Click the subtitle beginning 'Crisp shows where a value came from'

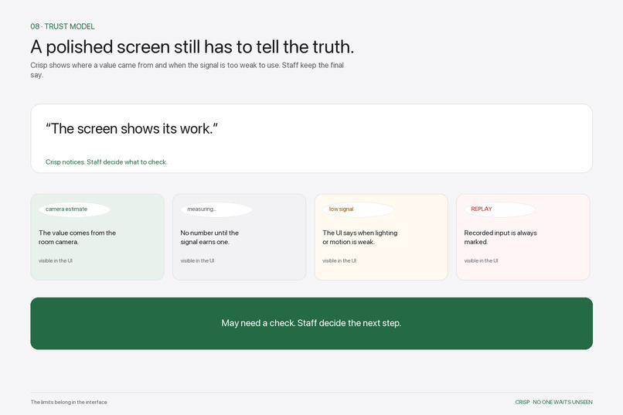(x=187, y=70)
